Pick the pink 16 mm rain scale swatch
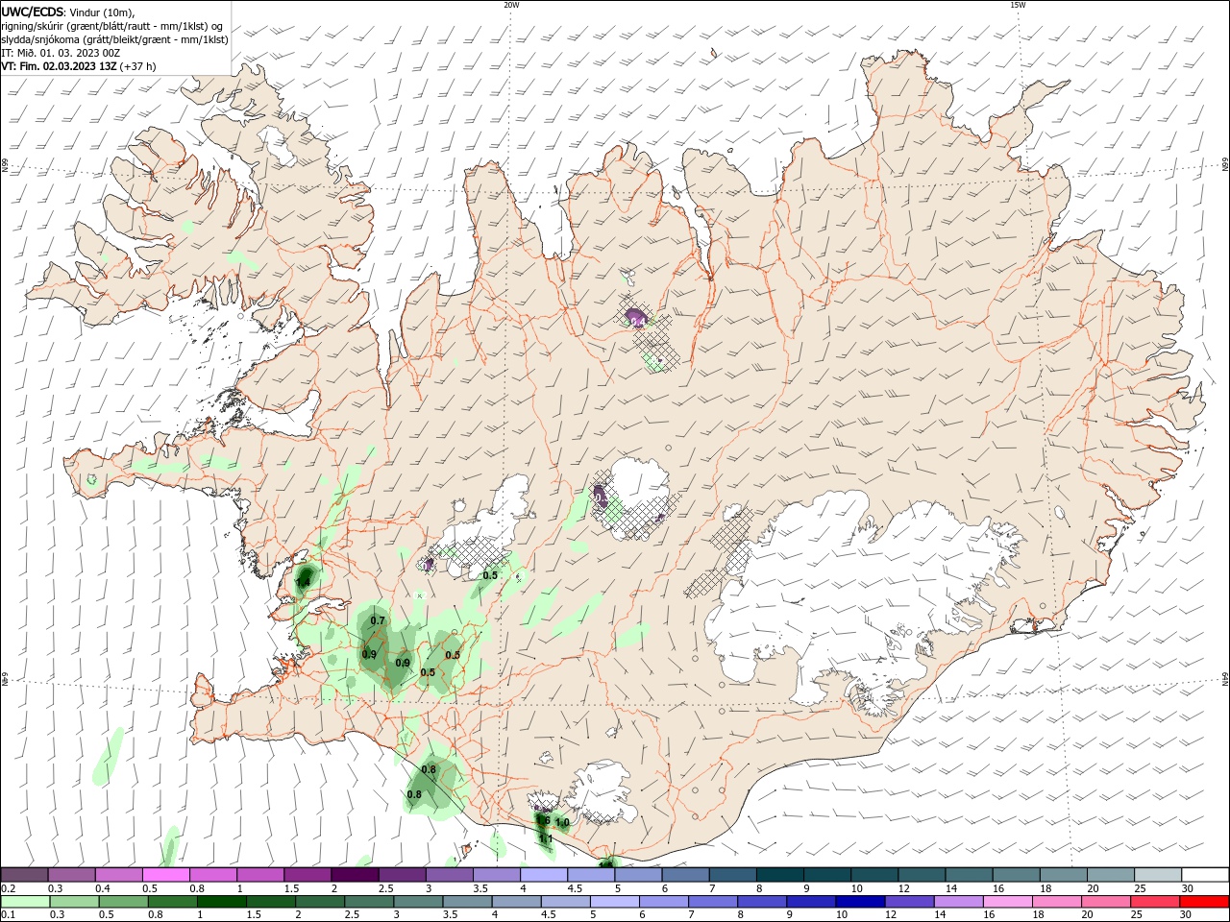Image resolution: width=1230 pixels, height=922 pixels. click(1008, 902)
